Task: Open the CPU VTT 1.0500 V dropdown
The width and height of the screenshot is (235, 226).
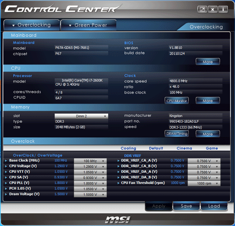Action: point(90,172)
